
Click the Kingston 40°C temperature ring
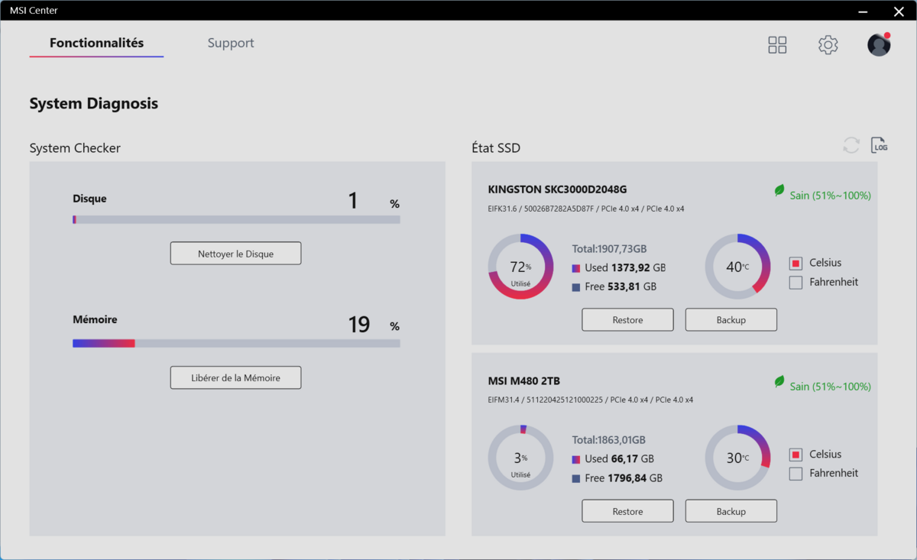pyautogui.click(x=737, y=267)
